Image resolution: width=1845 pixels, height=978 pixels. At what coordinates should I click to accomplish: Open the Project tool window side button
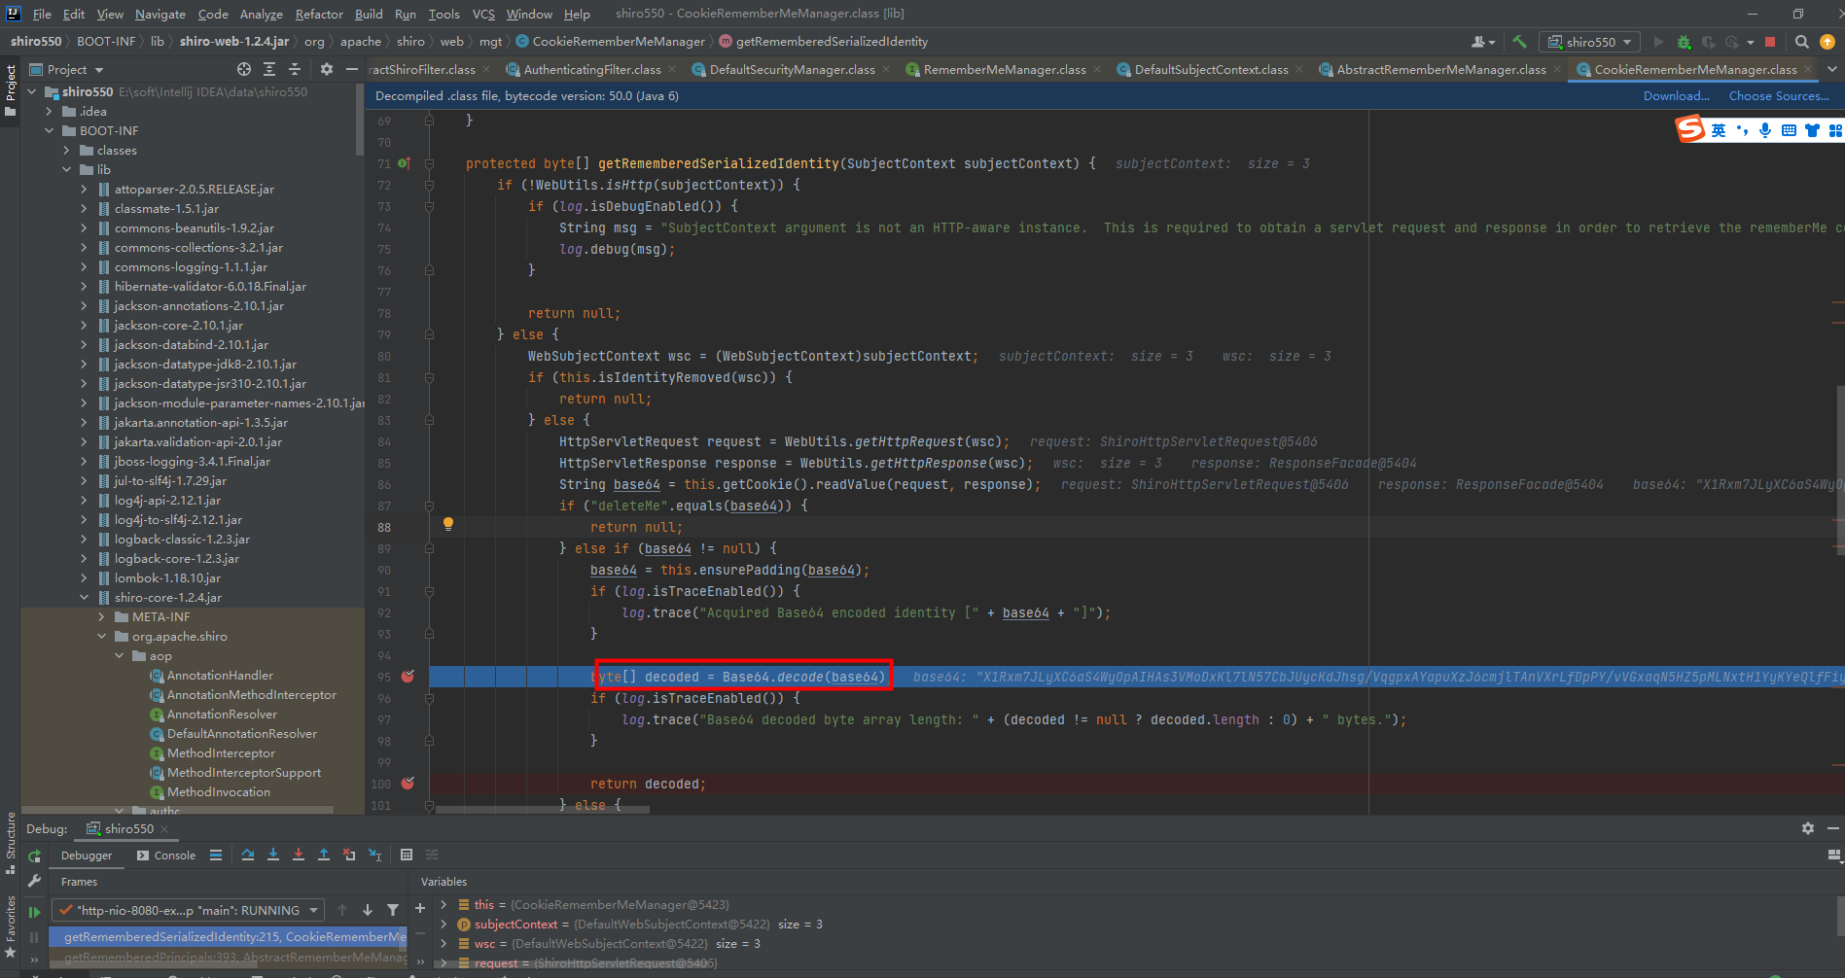coord(11,91)
